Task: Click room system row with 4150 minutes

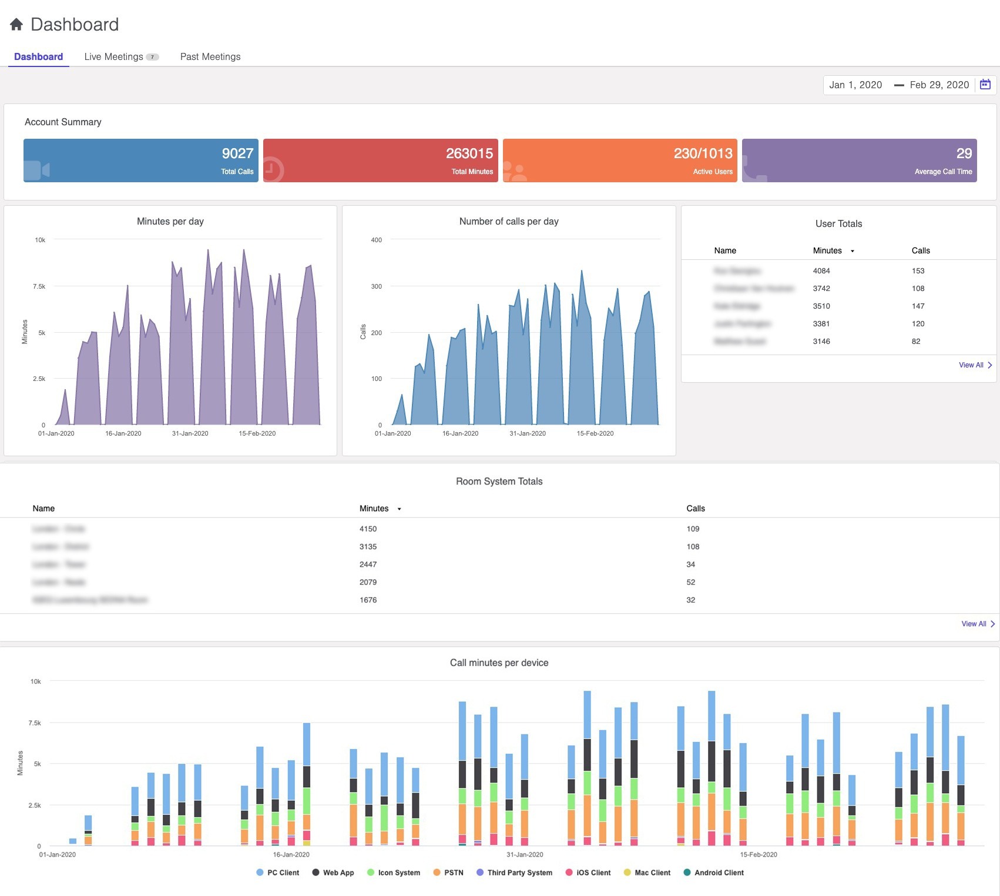Action: [x=499, y=529]
